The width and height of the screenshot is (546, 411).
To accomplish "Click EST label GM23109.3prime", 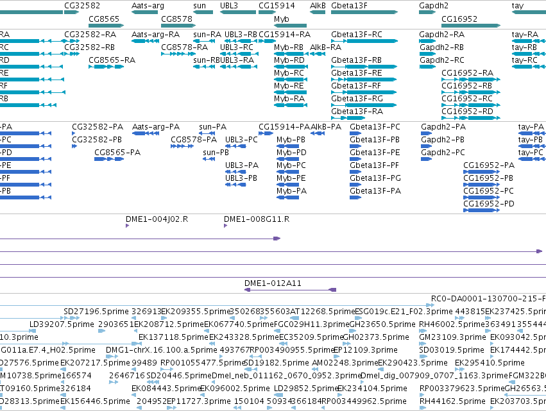I will click(x=453, y=337).
